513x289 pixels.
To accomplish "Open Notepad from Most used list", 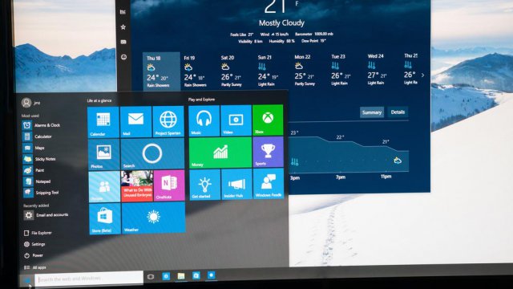I will tap(38, 181).
